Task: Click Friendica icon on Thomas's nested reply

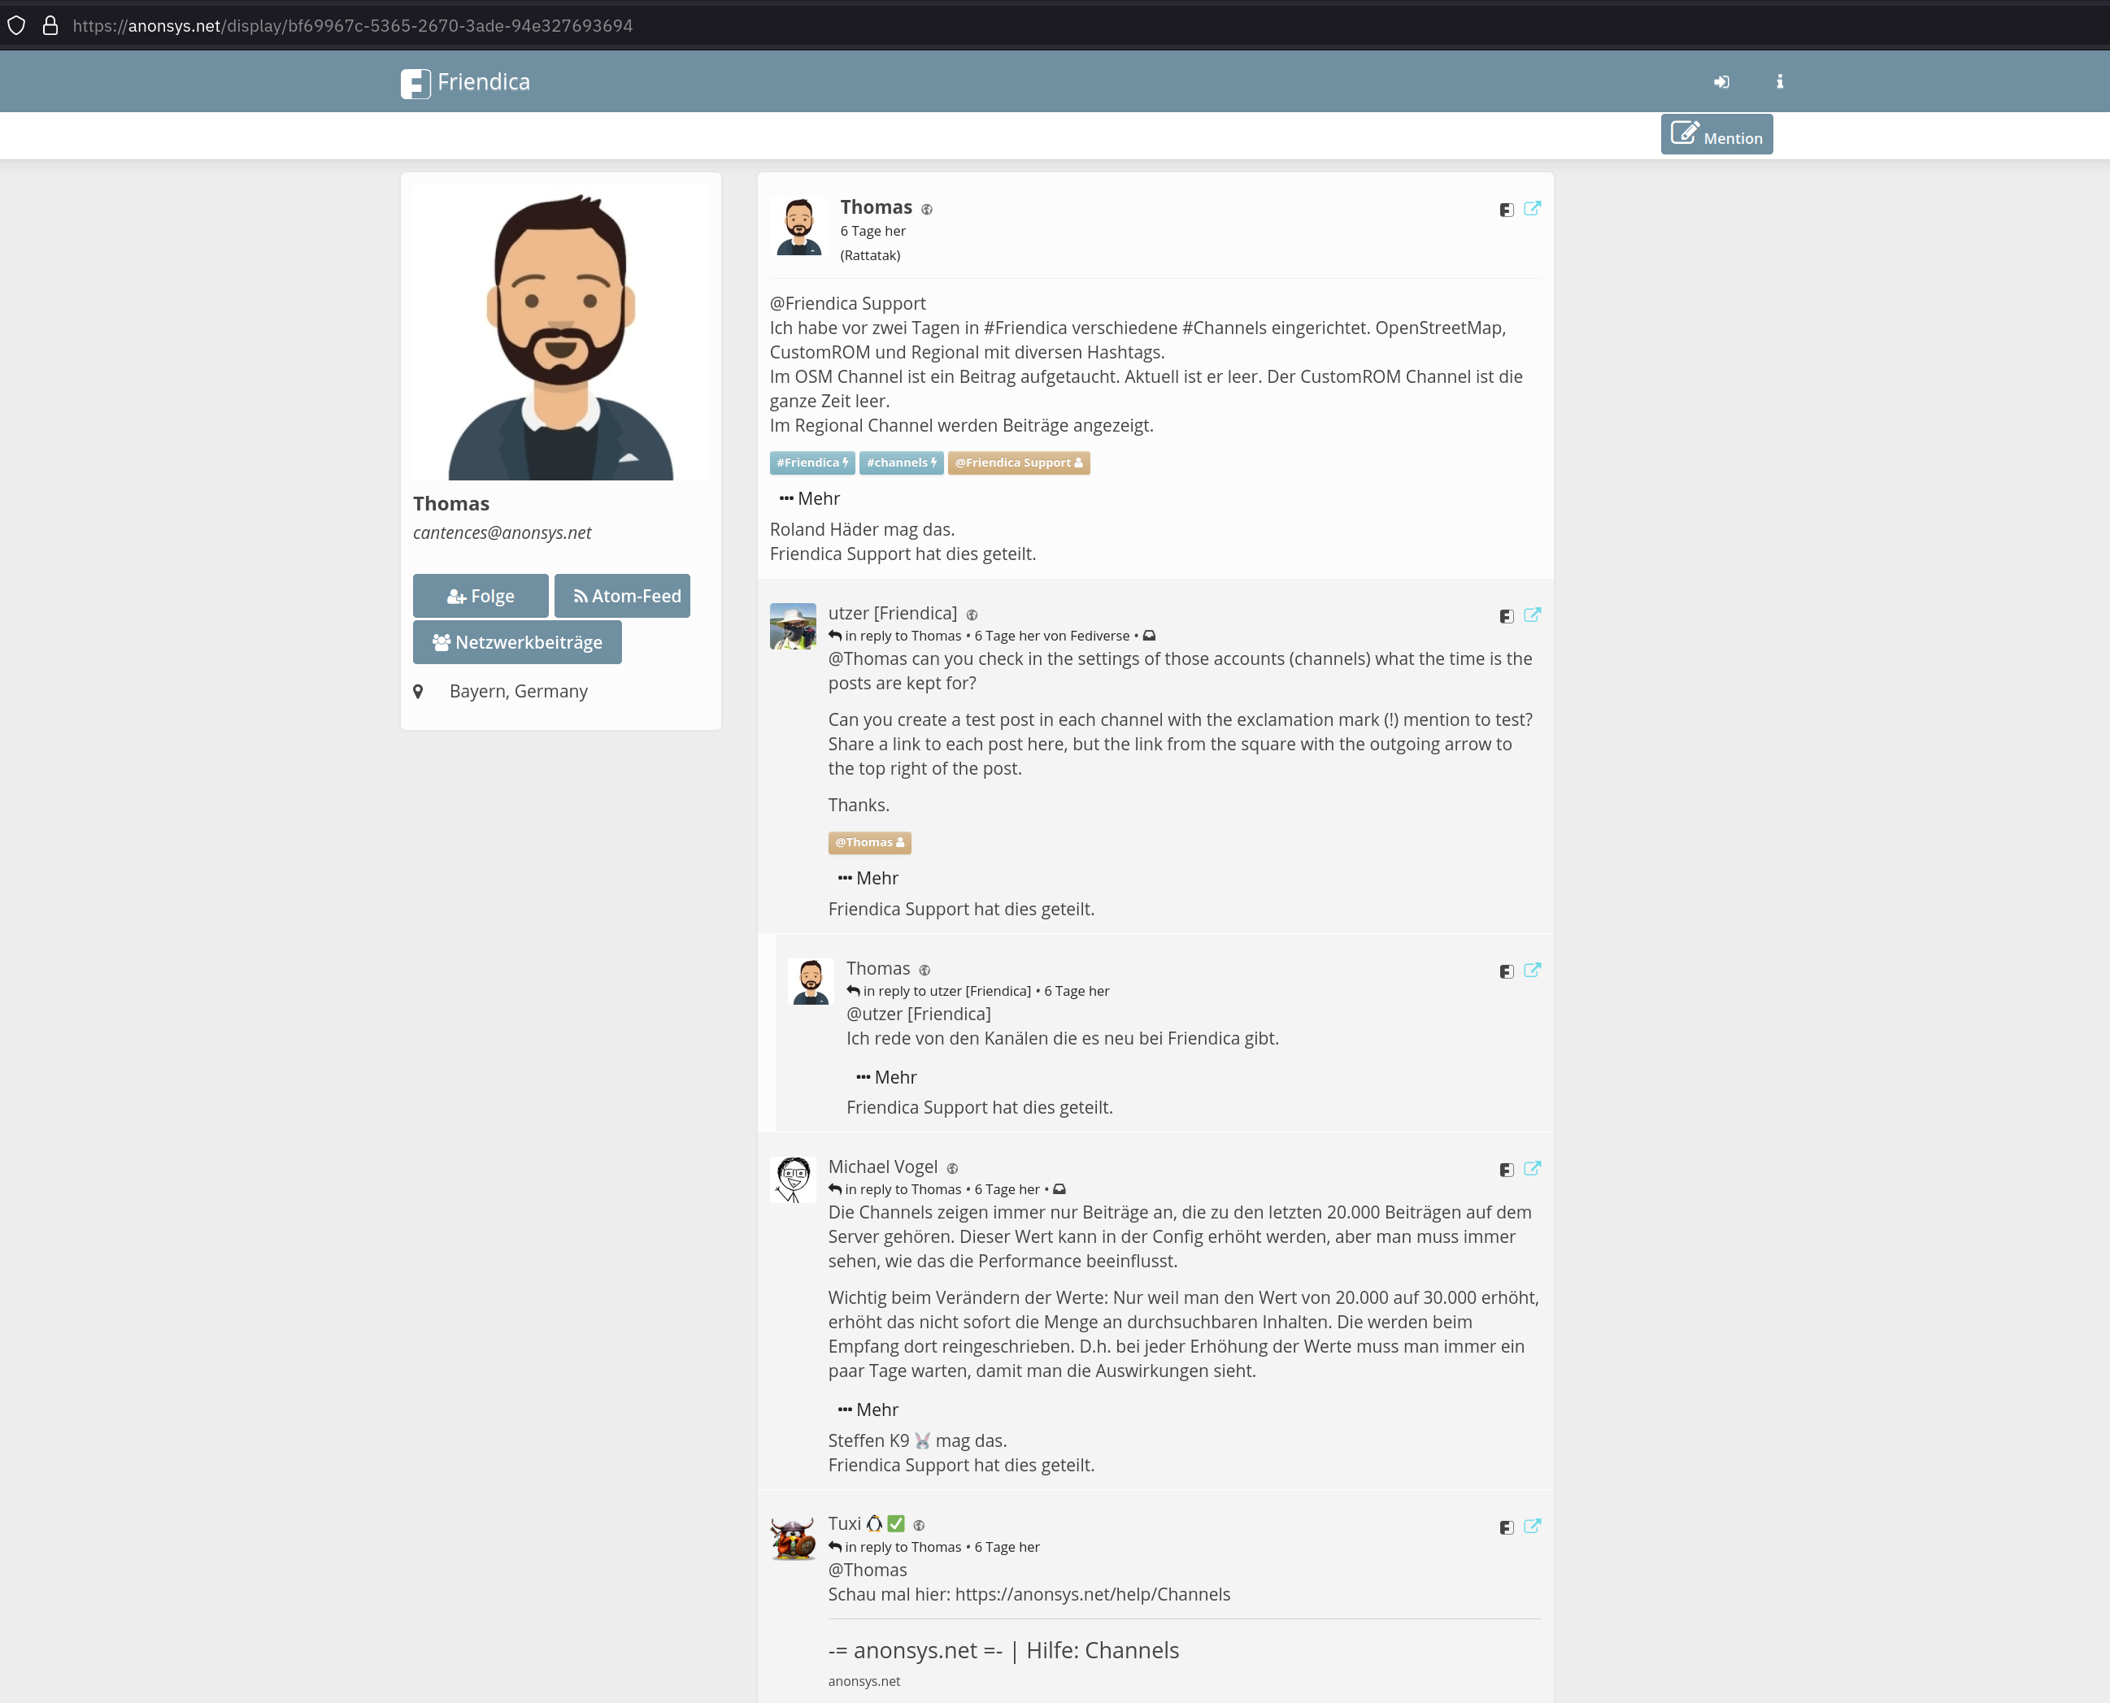Action: click(x=1507, y=971)
